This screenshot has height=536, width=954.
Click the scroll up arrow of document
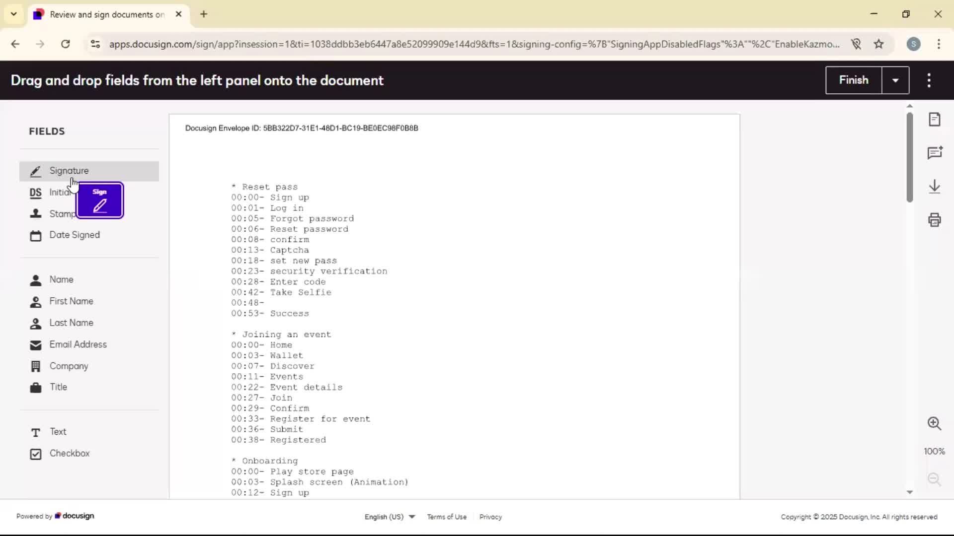tap(909, 106)
